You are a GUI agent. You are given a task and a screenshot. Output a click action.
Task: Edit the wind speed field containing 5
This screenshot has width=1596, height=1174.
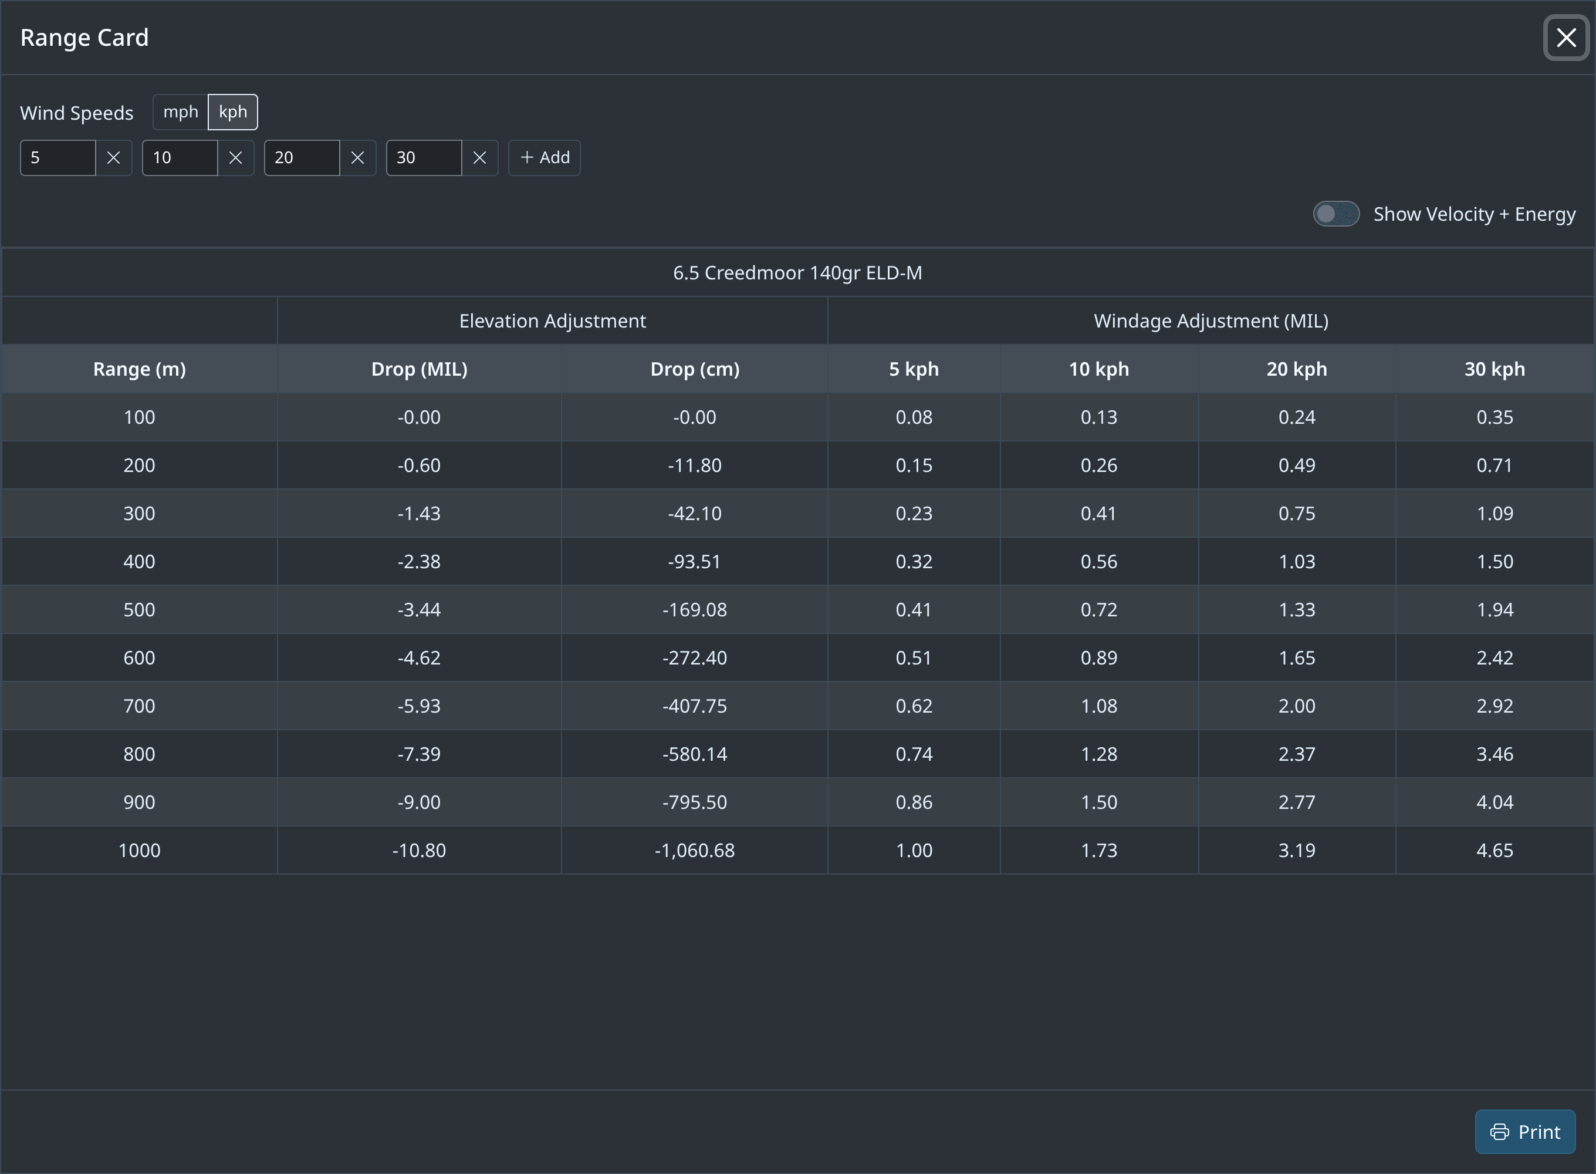(x=58, y=158)
